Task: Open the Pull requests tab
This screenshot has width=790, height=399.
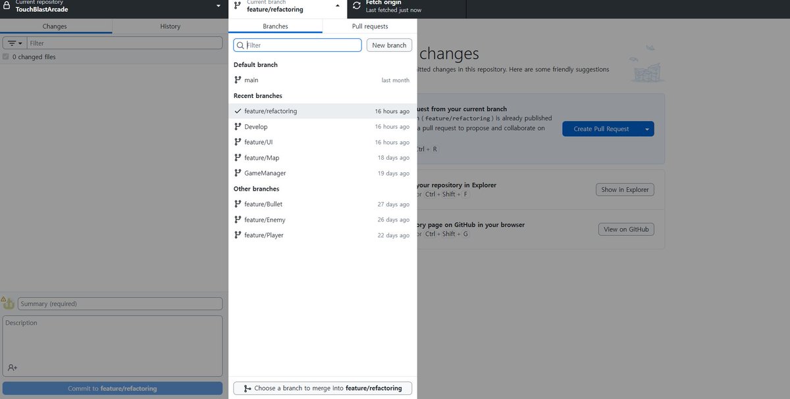Action: [370, 26]
